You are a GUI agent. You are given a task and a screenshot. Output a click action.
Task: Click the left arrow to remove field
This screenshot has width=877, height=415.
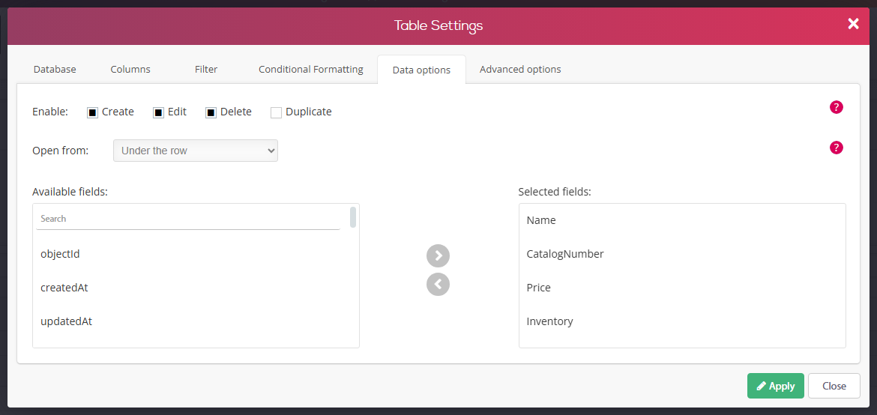pos(438,284)
